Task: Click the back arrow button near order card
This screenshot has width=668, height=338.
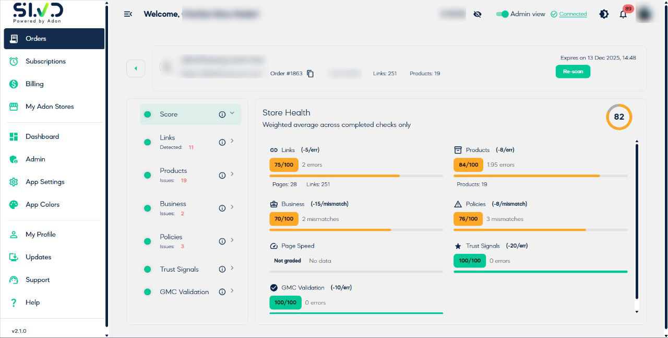Action: click(x=136, y=68)
